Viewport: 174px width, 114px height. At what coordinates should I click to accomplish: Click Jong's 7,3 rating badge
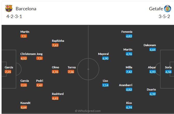pos(39,59)
